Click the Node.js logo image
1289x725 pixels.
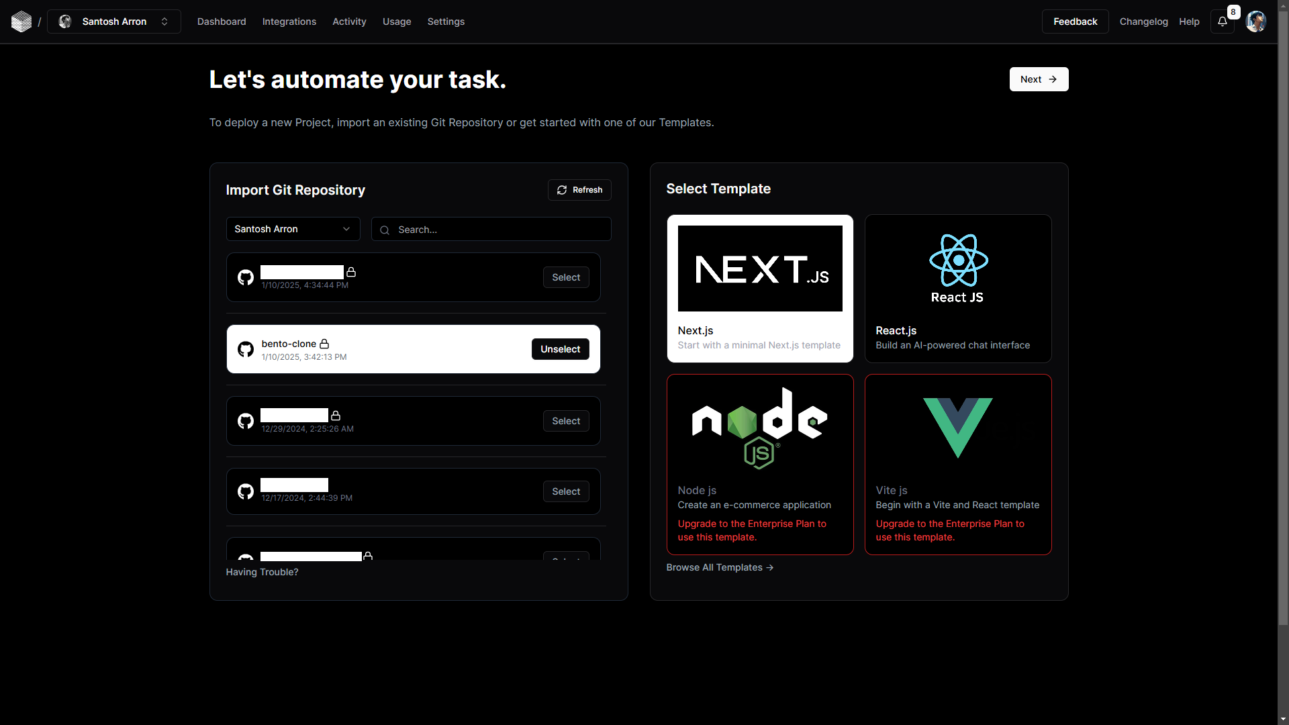pyautogui.click(x=760, y=428)
